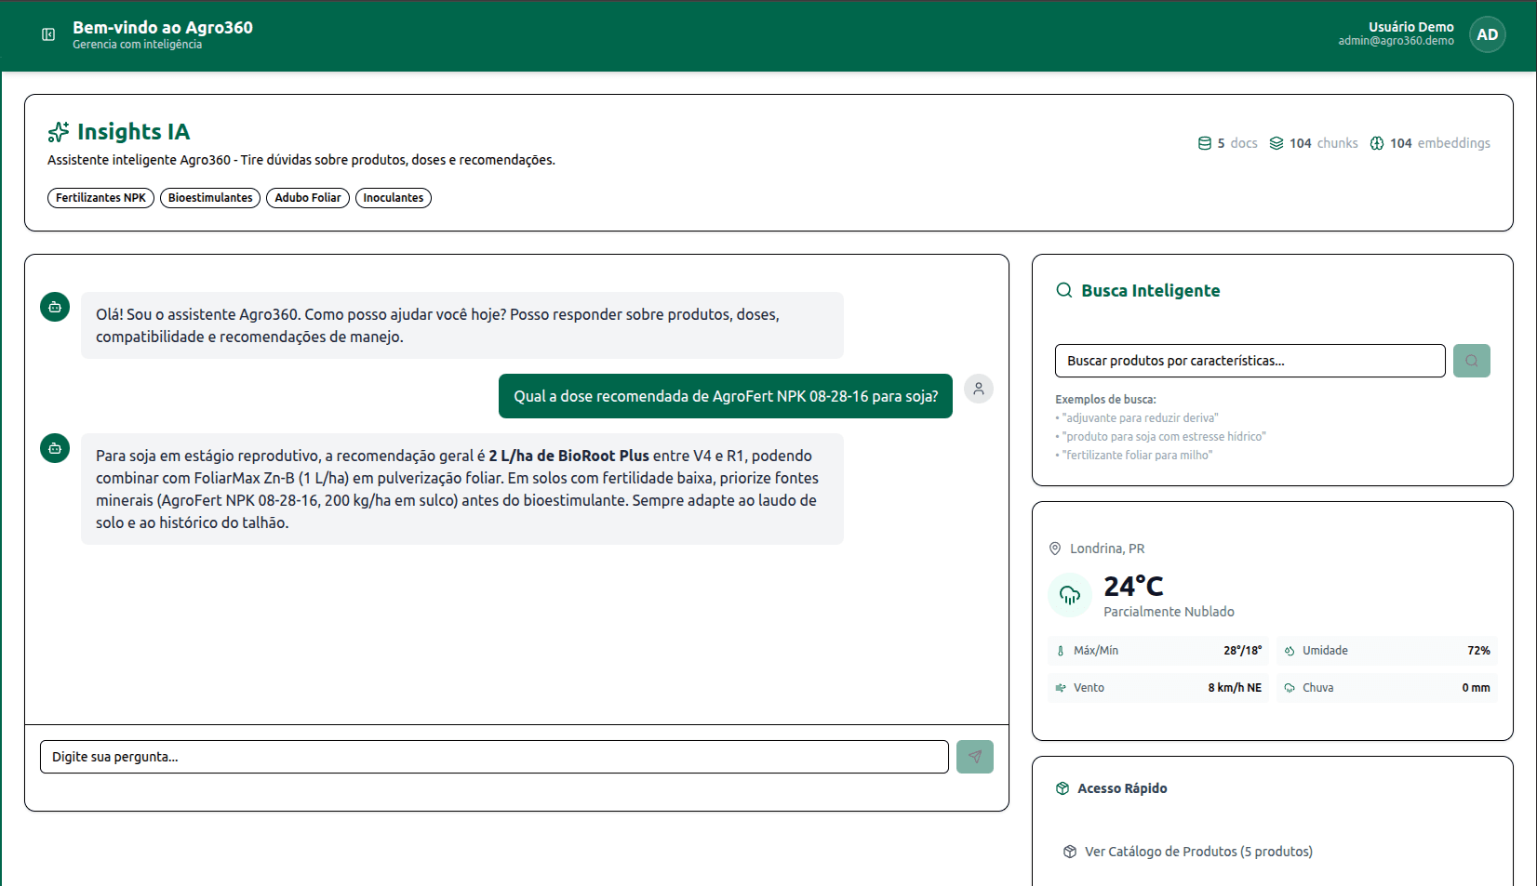Send the chat message with paper-plane button
Image resolution: width=1537 pixels, height=886 pixels.
click(975, 757)
